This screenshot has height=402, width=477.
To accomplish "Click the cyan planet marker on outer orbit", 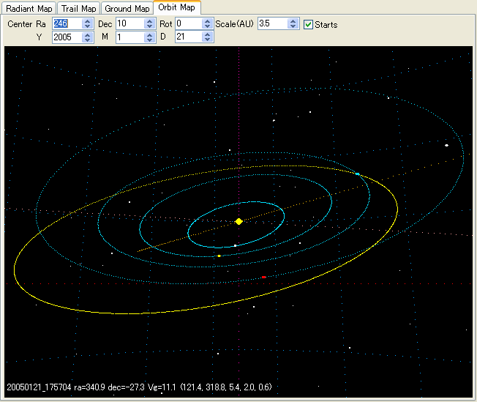I will [357, 174].
